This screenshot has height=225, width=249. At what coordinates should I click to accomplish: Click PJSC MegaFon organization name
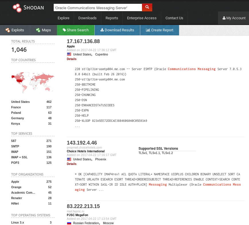77,215
